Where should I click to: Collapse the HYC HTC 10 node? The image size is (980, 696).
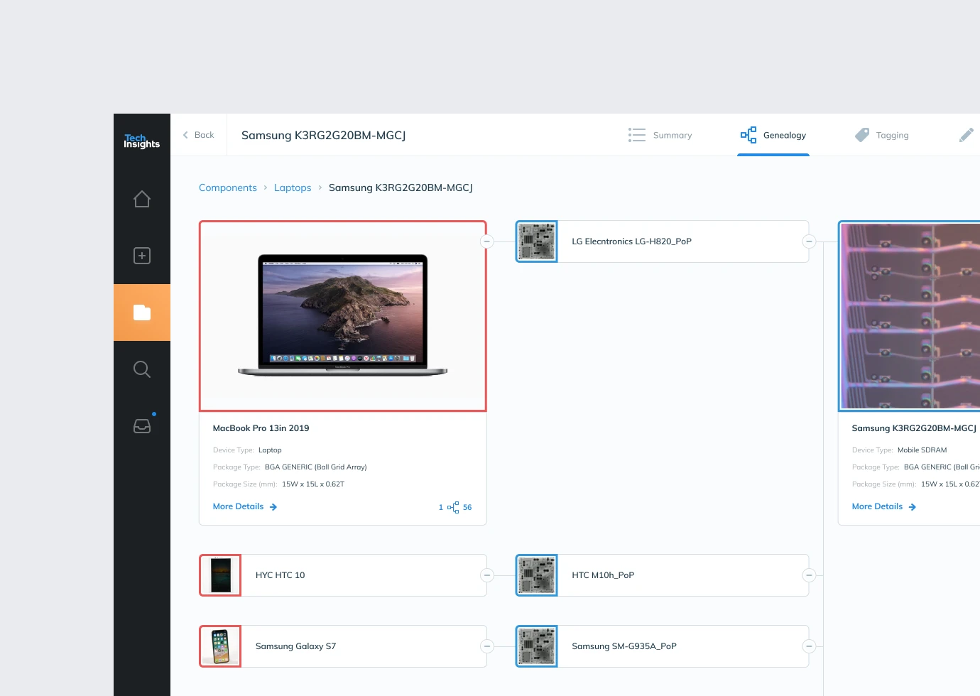tap(486, 575)
